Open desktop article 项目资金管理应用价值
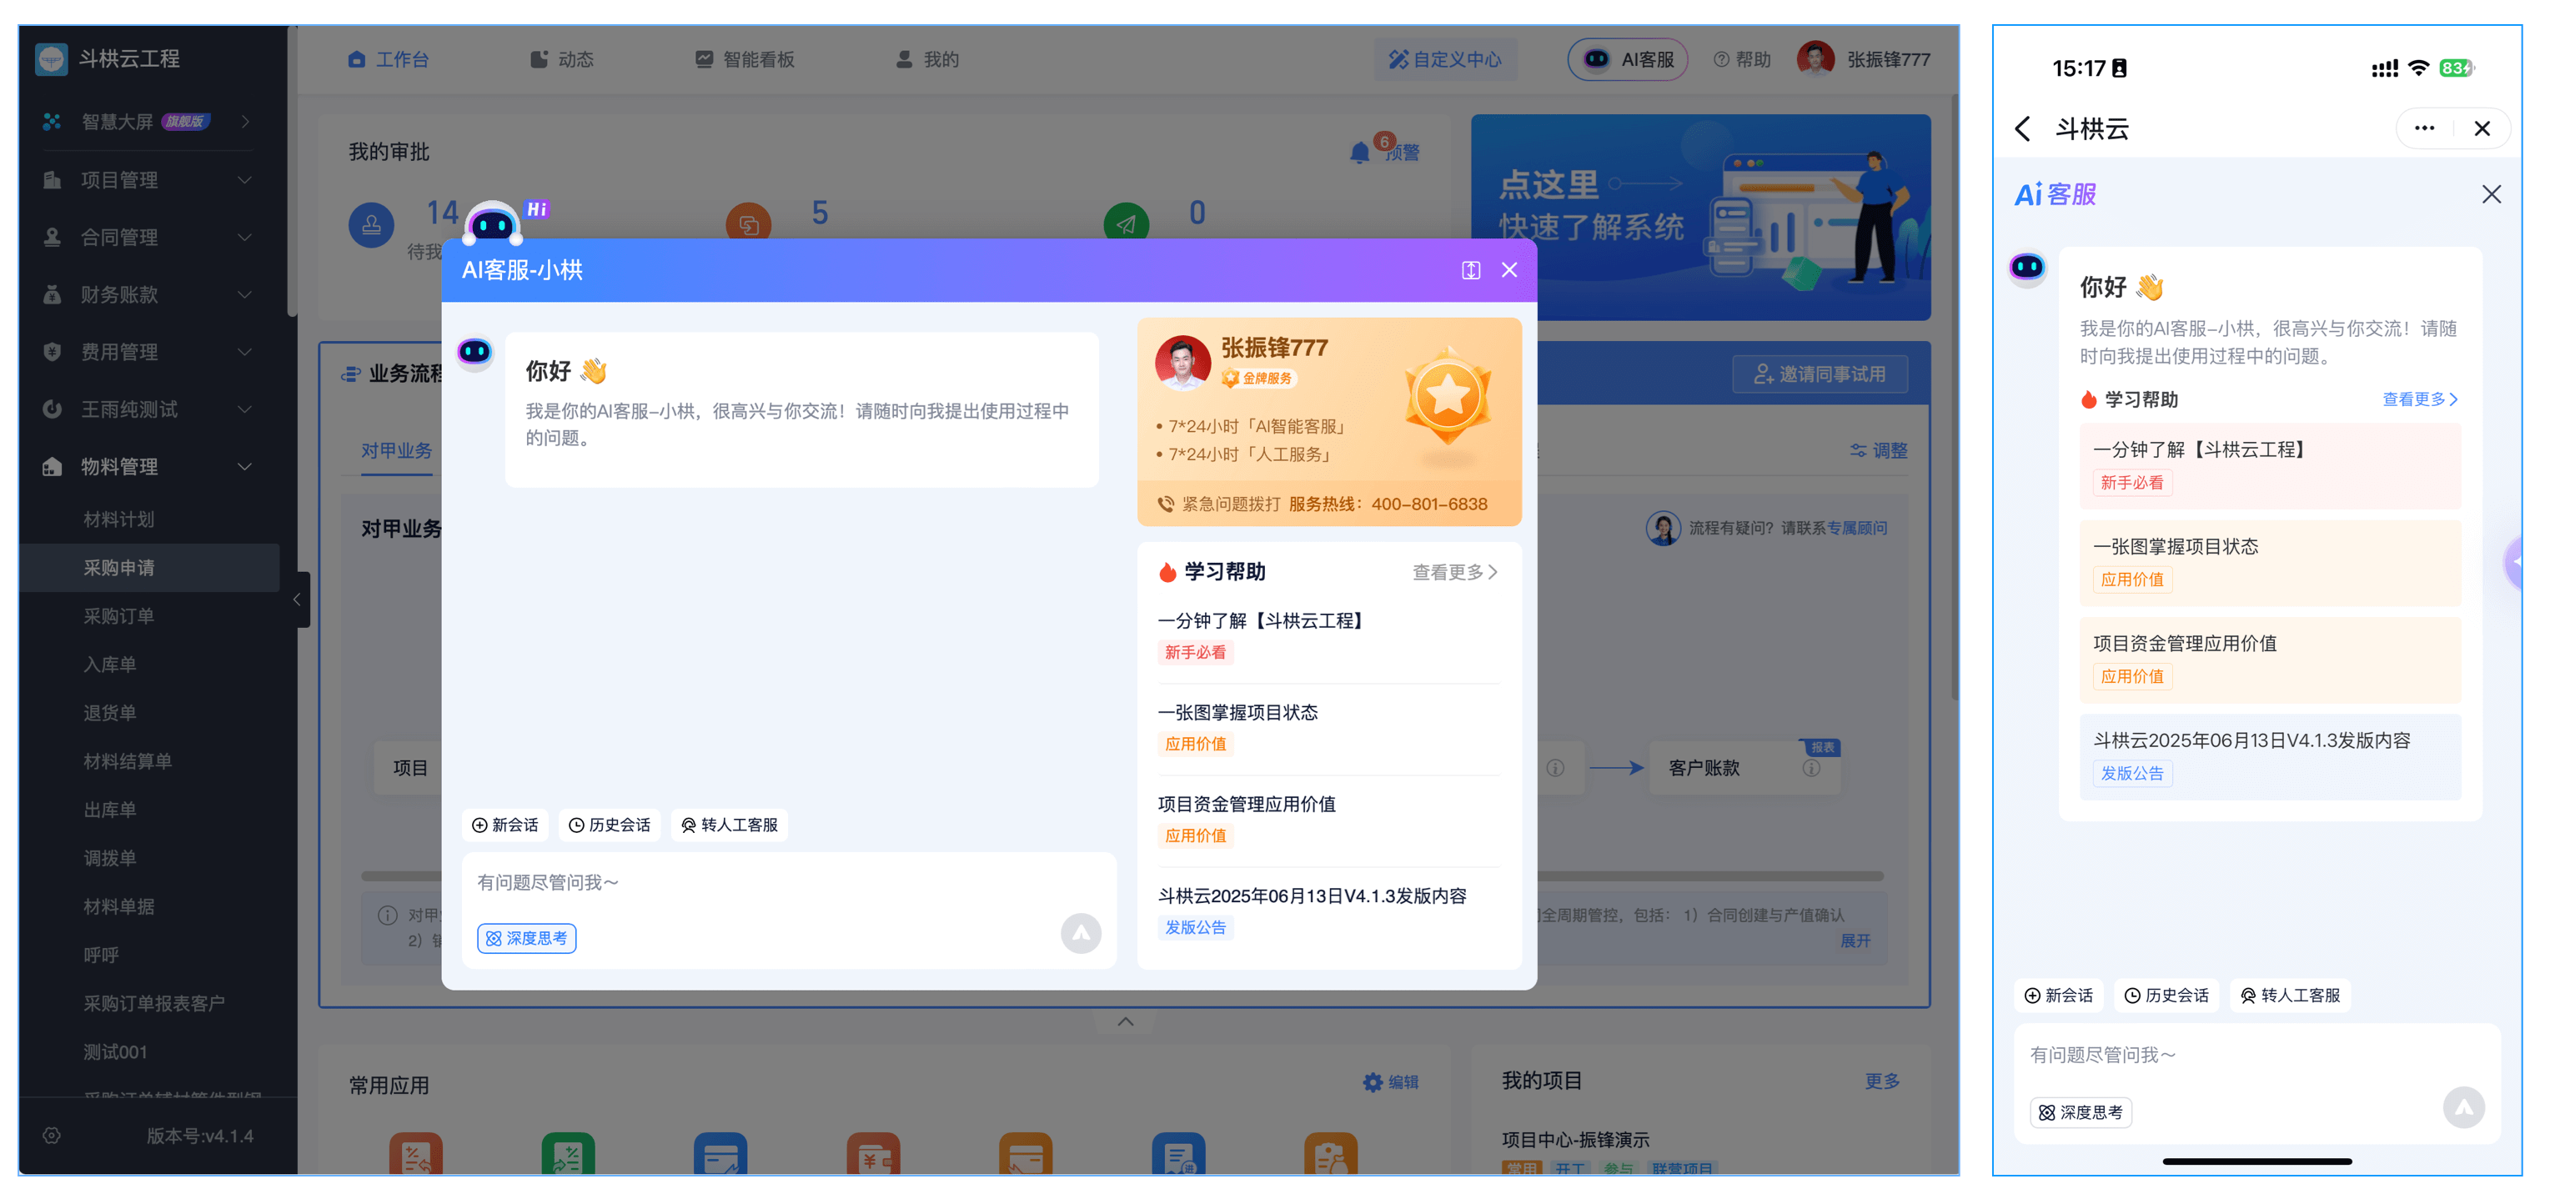Image resolution: width=2555 pixels, height=1194 pixels. [x=1328, y=820]
